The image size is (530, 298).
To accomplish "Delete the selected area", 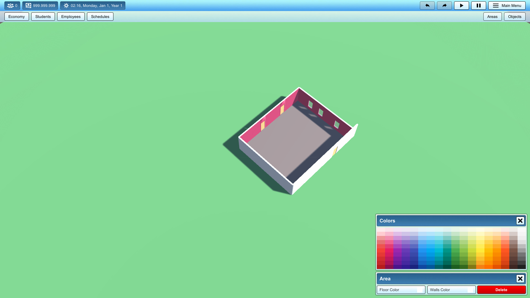I will point(501,290).
